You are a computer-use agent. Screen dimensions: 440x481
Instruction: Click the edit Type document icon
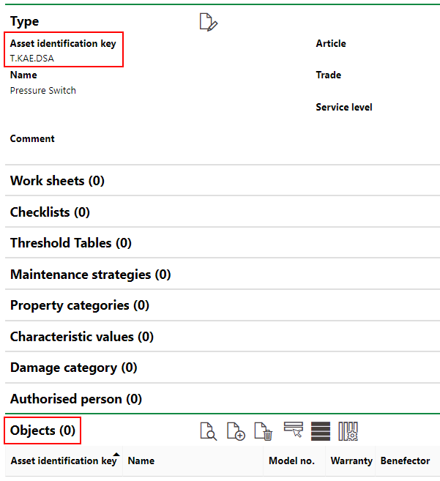tap(209, 23)
